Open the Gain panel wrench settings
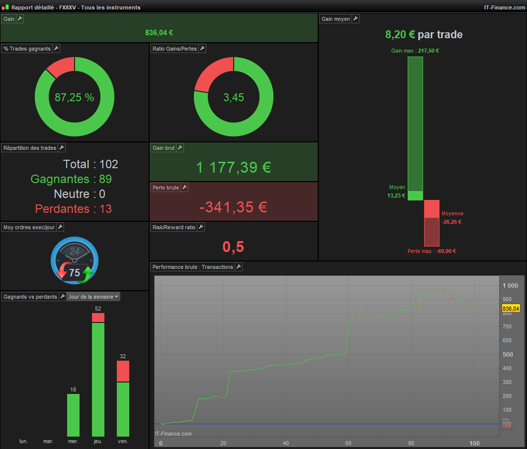The width and height of the screenshot is (527, 449). coord(20,19)
